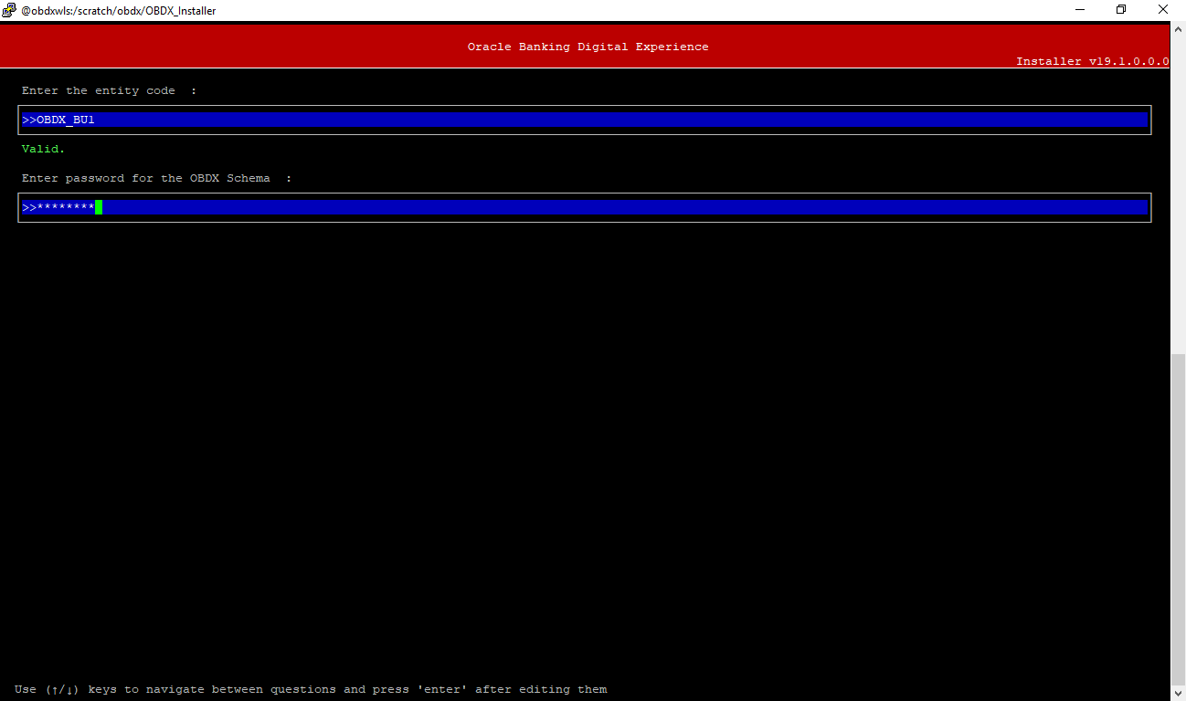Click the navigation hint text at bottom
The height and width of the screenshot is (701, 1186).
click(311, 689)
